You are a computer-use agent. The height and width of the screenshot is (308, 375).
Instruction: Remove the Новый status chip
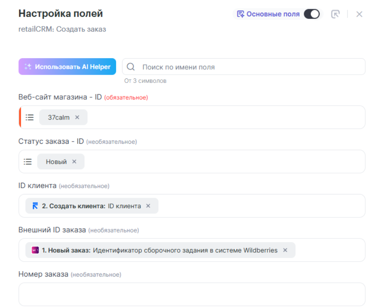click(74, 162)
